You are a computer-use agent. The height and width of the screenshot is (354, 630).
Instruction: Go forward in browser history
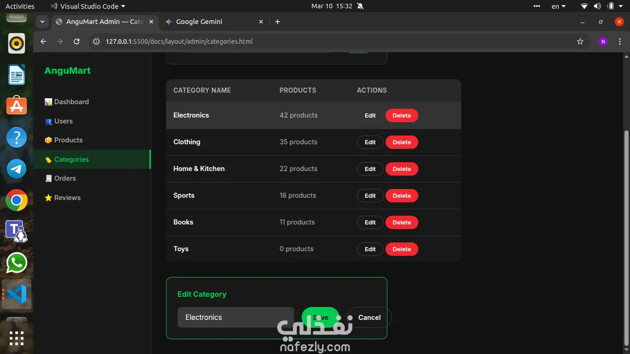[60, 41]
